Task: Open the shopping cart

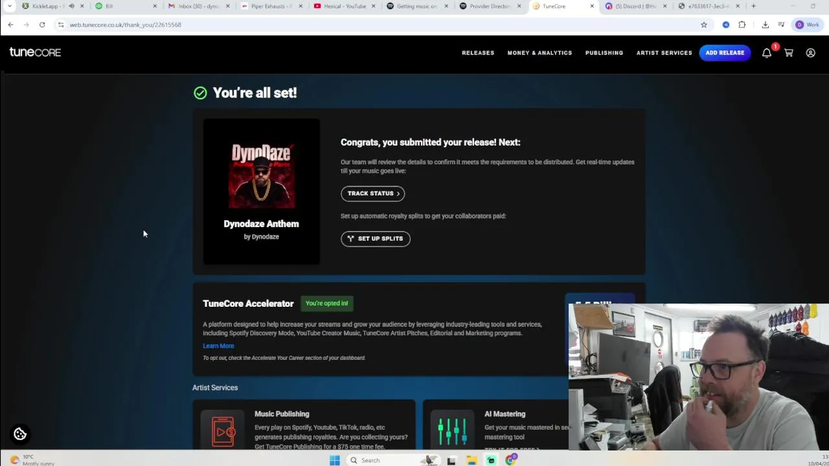Action: coord(789,53)
